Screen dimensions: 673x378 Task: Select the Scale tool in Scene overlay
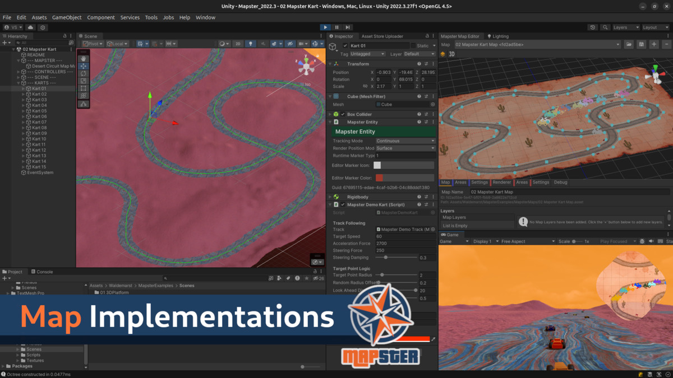84,81
